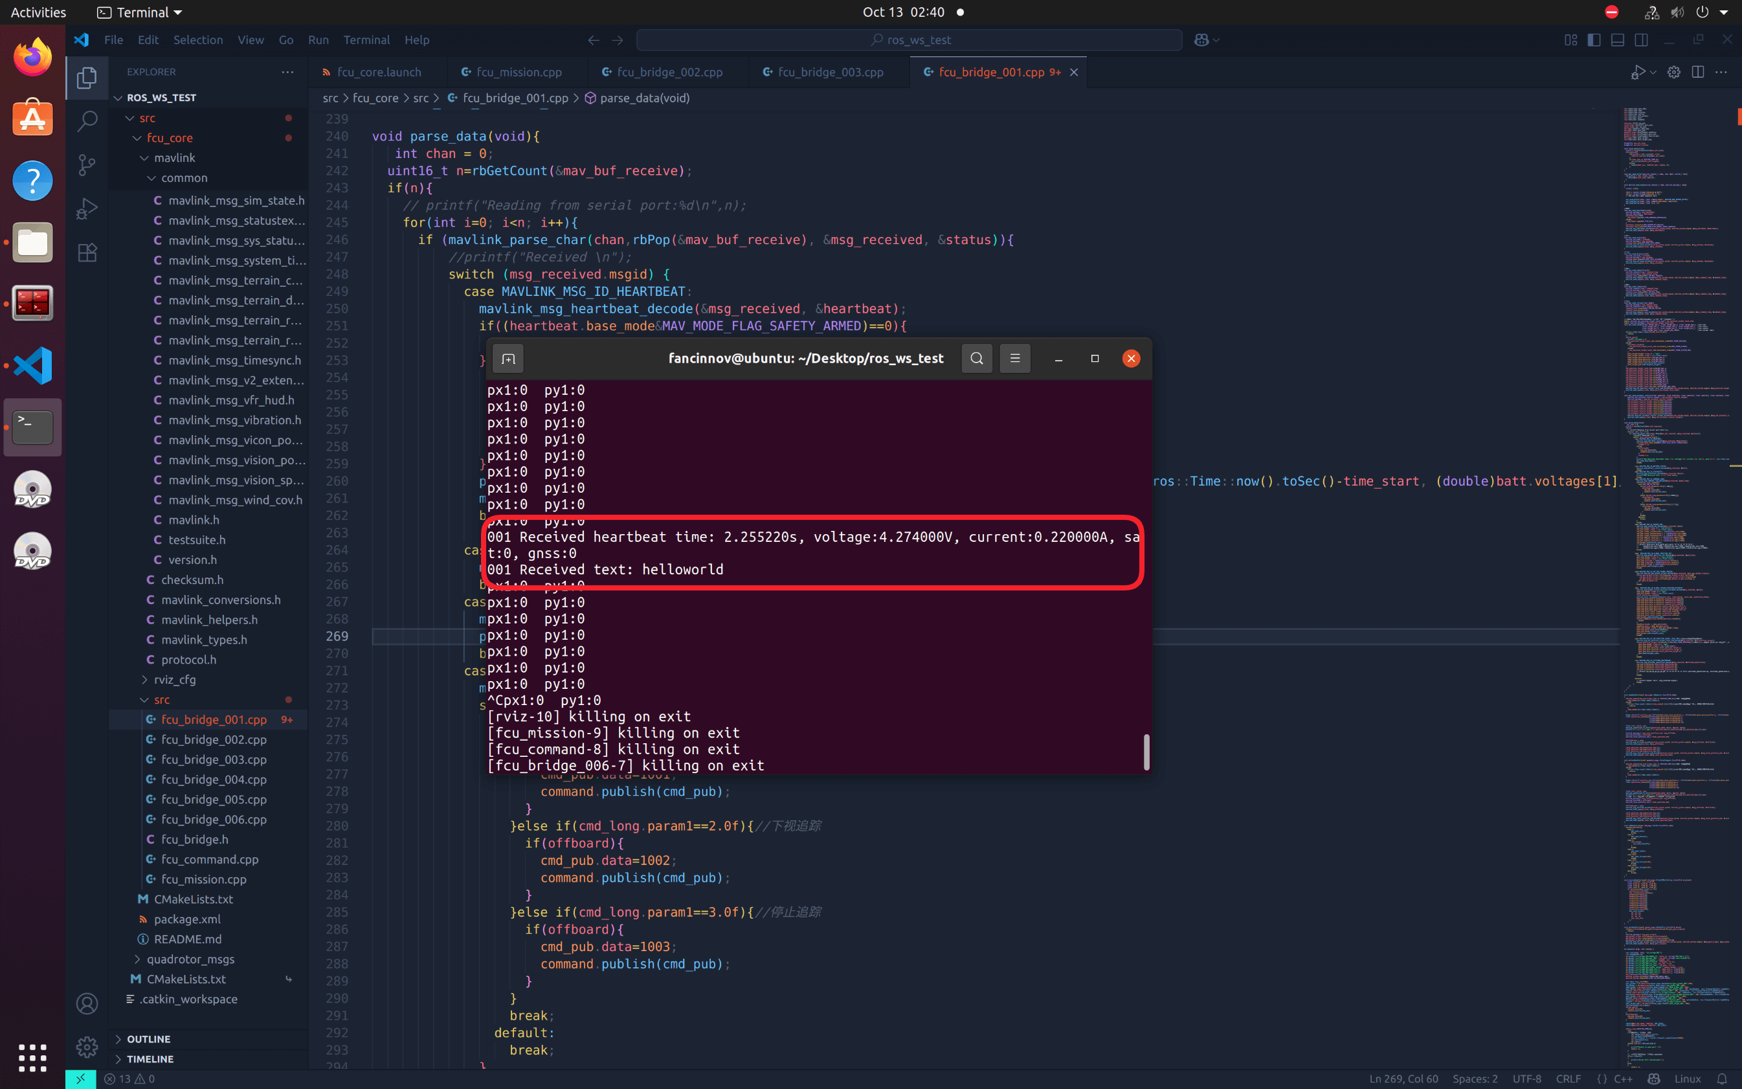Open the Extensions view
The width and height of the screenshot is (1742, 1089).
click(87, 253)
